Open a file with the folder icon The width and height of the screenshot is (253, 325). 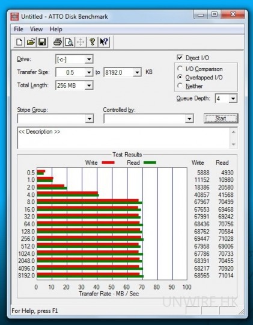pos(31,42)
